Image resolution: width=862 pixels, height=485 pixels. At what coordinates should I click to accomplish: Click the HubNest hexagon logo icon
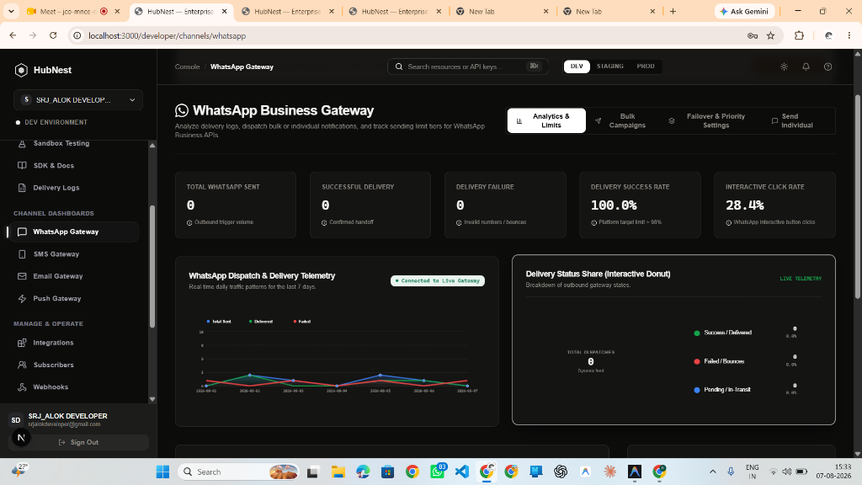tap(21, 70)
